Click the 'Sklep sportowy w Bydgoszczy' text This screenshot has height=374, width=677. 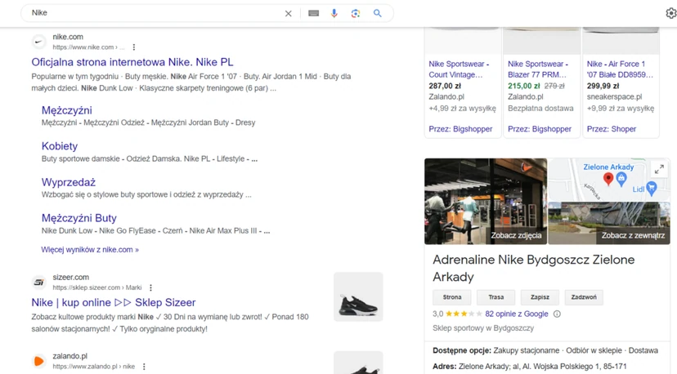[x=483, y=328]
